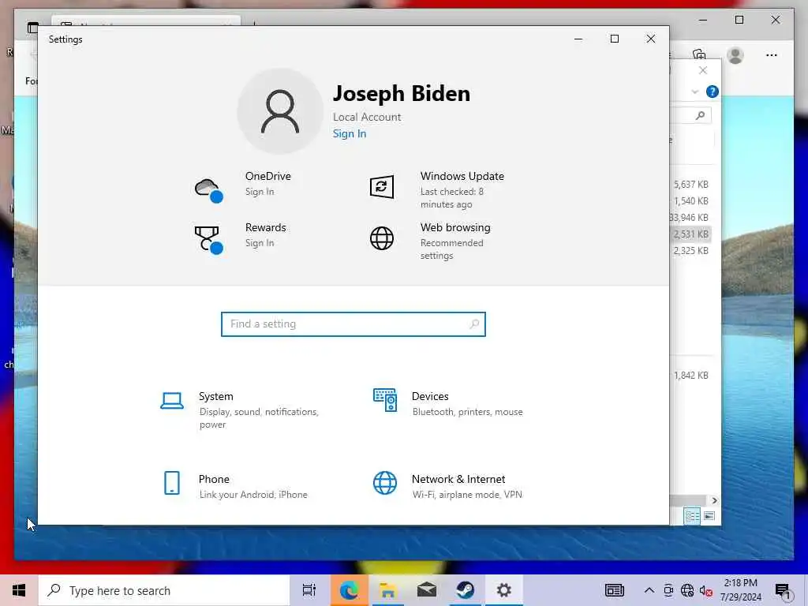This screenshot has height=606, width=808.
Task: Expand the ribbon chevron in background window
Action: [694, 92]
